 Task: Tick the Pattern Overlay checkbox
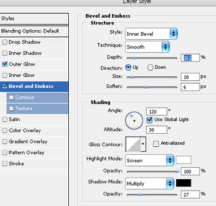[5, 153]
